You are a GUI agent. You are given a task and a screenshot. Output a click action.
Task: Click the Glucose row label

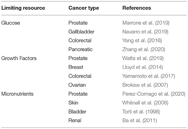pyautogui.click(x=11, y=23)
